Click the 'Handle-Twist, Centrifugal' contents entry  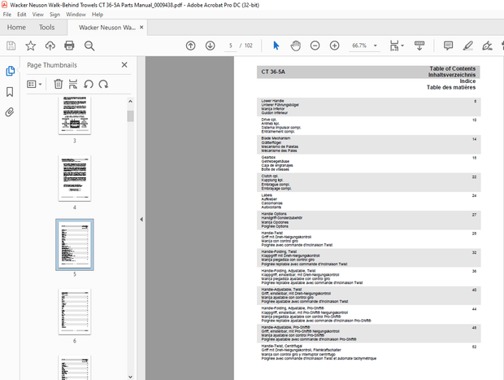[x=369, y=352]
